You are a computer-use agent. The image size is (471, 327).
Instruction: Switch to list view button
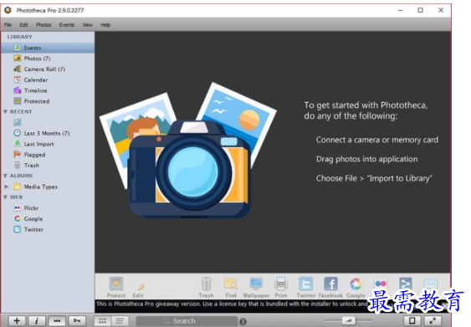click(120, 321)
